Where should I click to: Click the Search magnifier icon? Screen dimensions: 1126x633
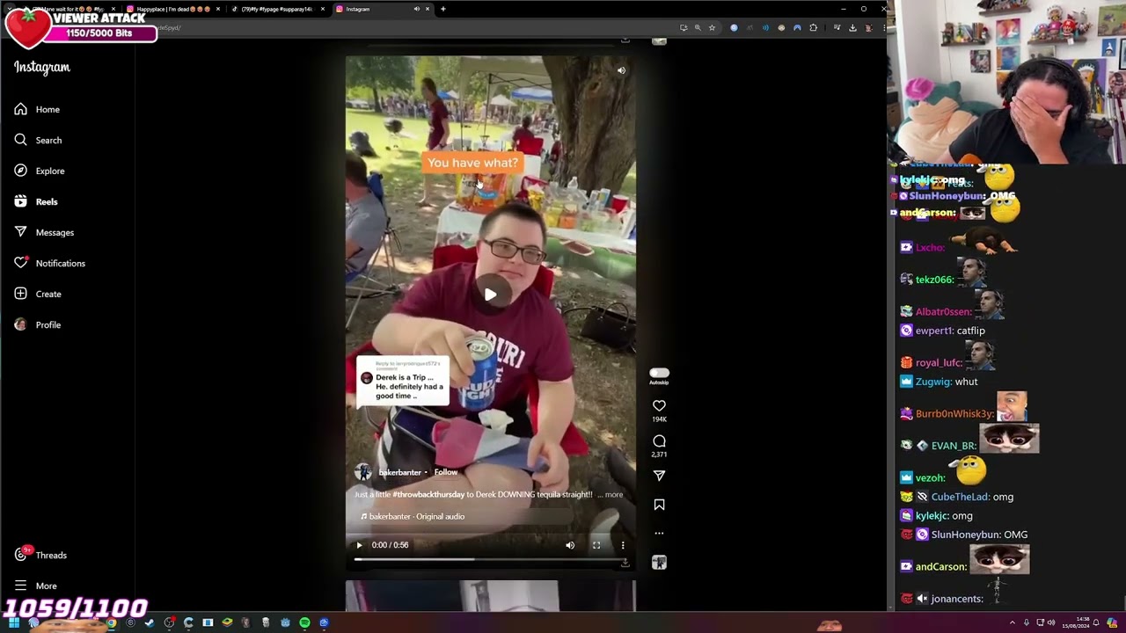(20, 140)
